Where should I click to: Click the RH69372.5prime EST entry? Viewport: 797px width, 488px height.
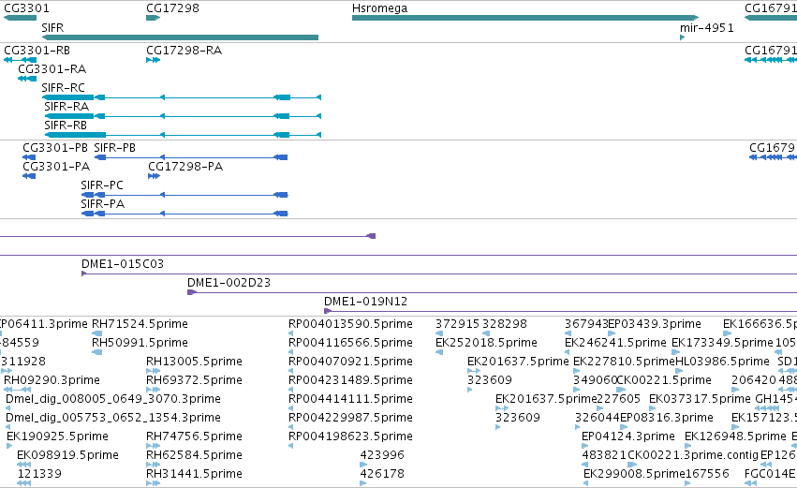click(x=194, y=380)
